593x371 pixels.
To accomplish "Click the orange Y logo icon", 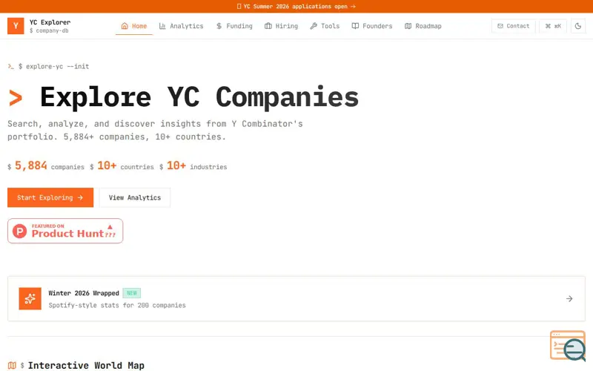I will [x=16, y=26].
